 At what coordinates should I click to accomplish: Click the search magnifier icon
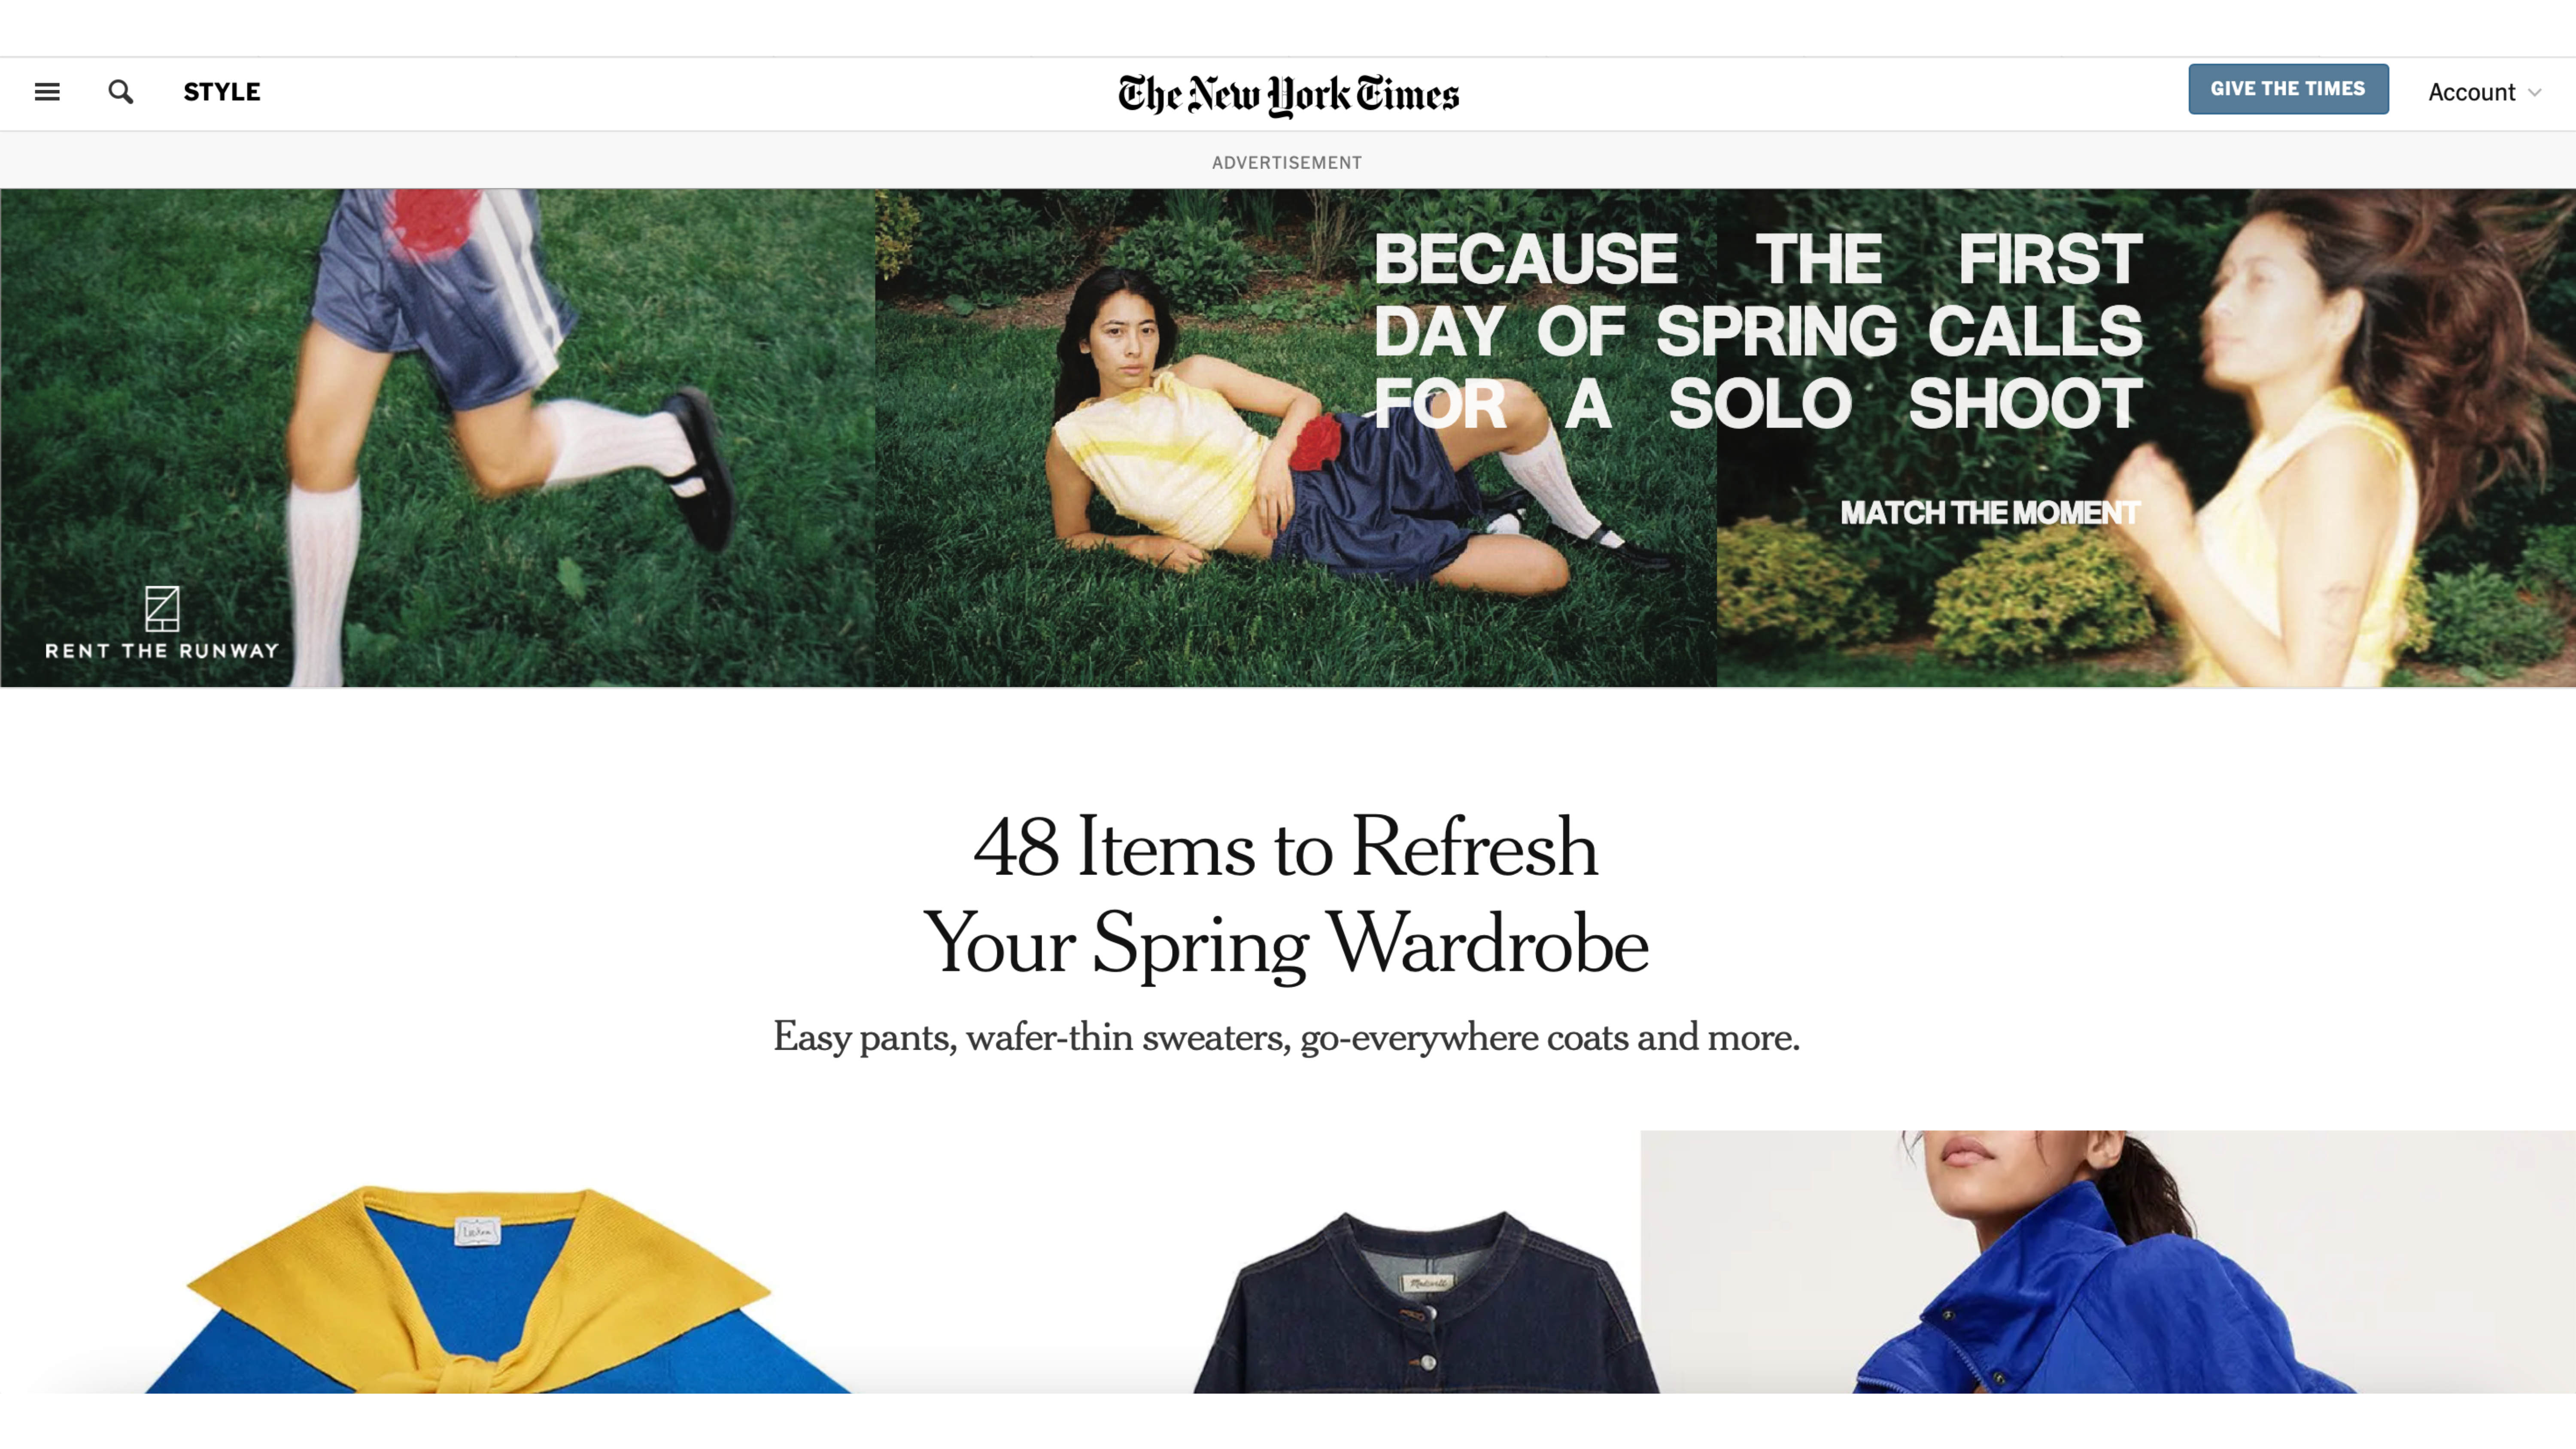[121, 92]
